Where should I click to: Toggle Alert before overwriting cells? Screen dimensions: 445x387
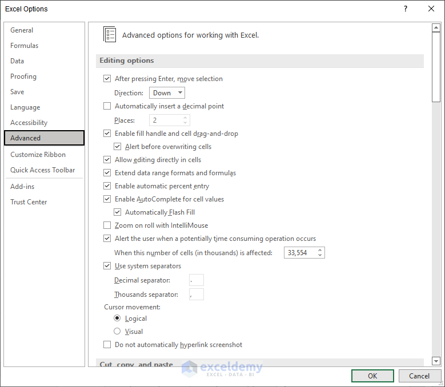pos(117,147)
